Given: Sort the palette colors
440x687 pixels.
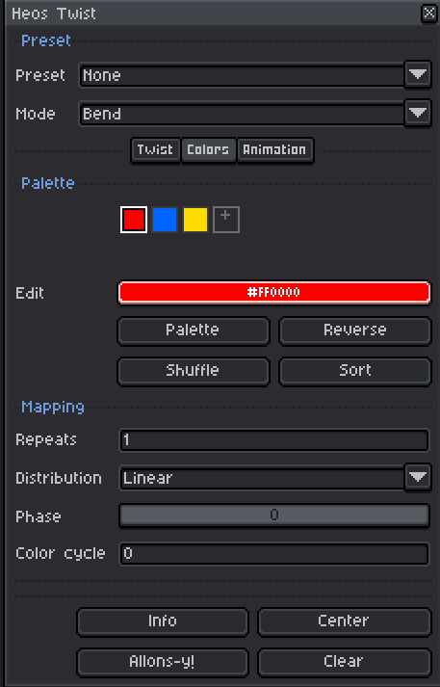Looking at the screenshot, I should [355, 371].
